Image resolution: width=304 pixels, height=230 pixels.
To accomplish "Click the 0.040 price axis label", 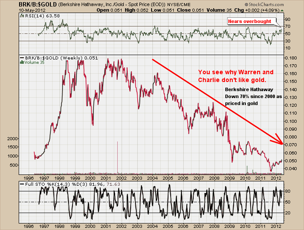I will point(291,168).
